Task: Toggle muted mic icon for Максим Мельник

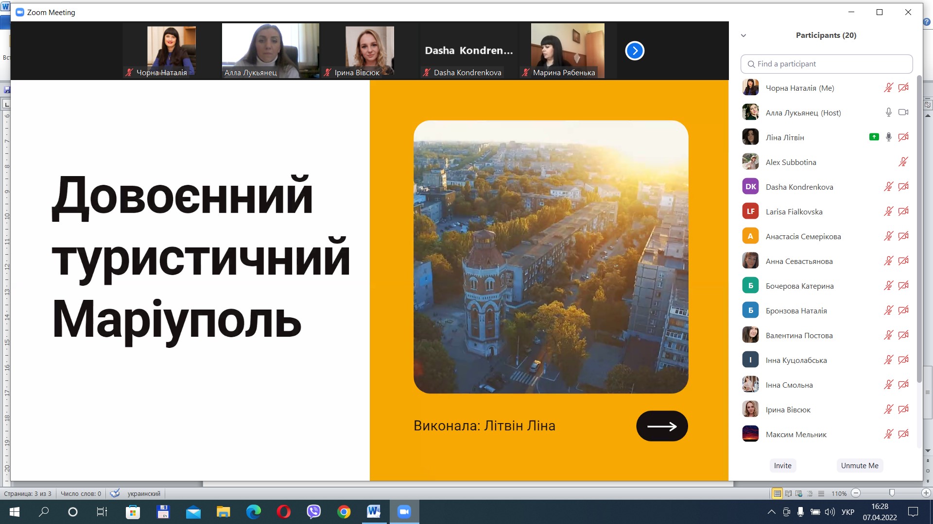Action: [888, 434]
